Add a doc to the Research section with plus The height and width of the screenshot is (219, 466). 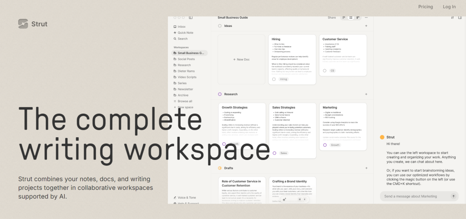tap(366, 94)
